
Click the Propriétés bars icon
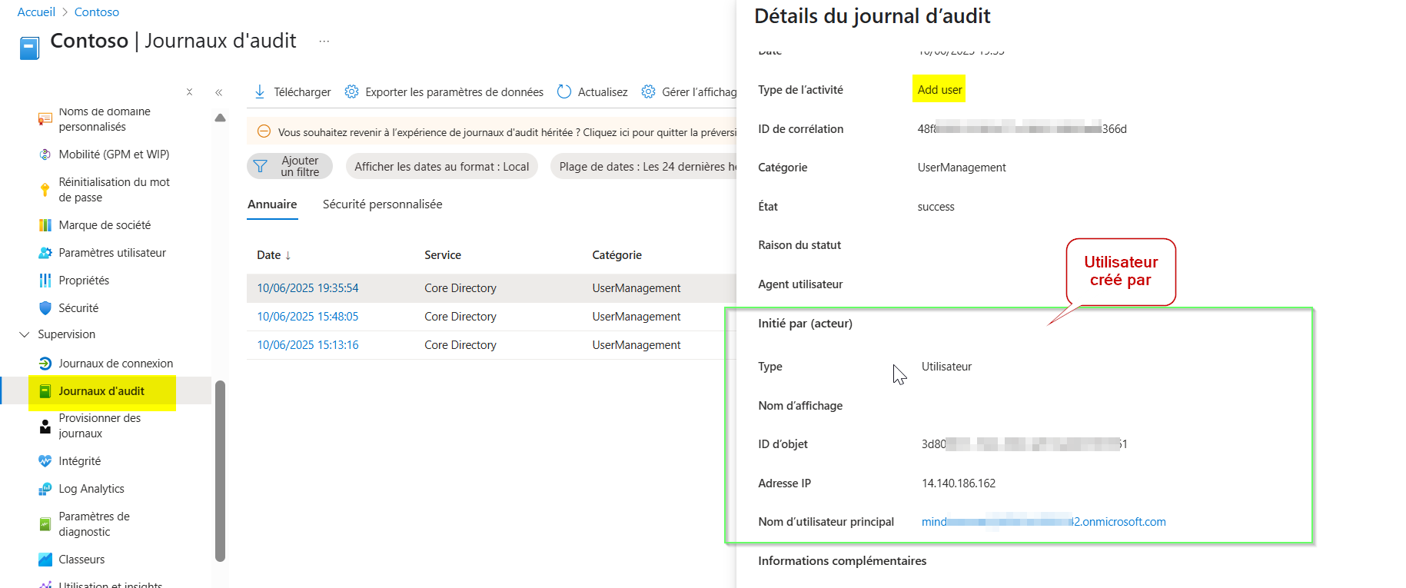coord(45,281)
